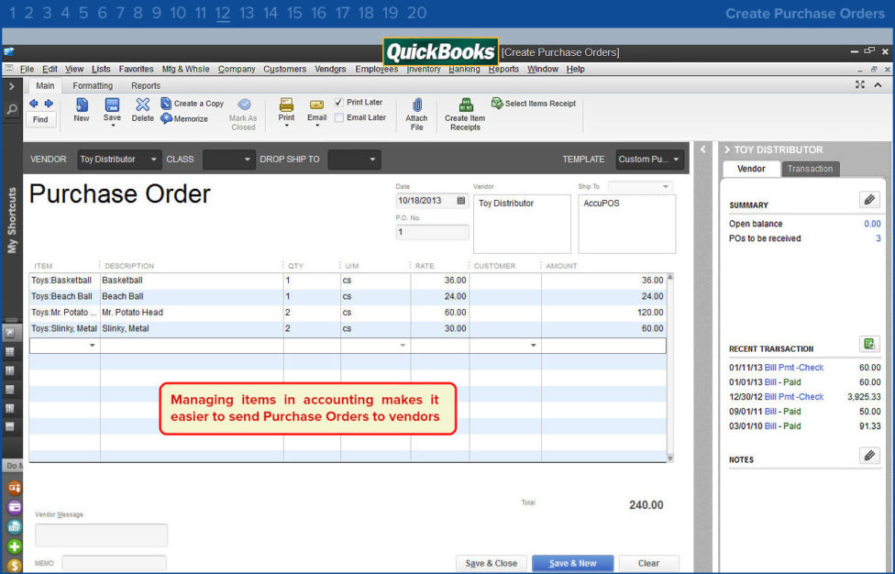This screenshot has width=895, height=574.
Task: Select the Toys:Slinky, Metal item cell
Action: point(64,328)
